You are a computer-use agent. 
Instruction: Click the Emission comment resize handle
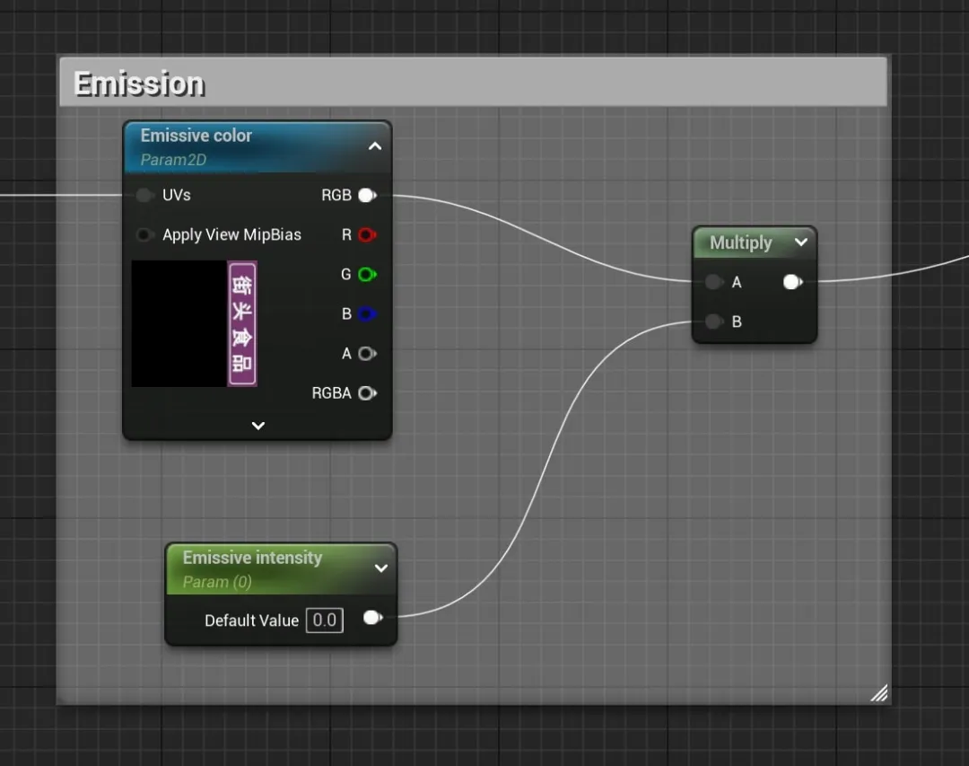(x=878, y=693)
